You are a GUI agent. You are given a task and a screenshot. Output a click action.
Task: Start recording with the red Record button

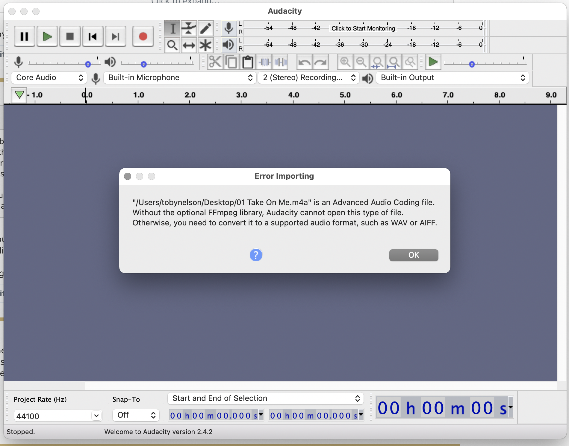143,36
